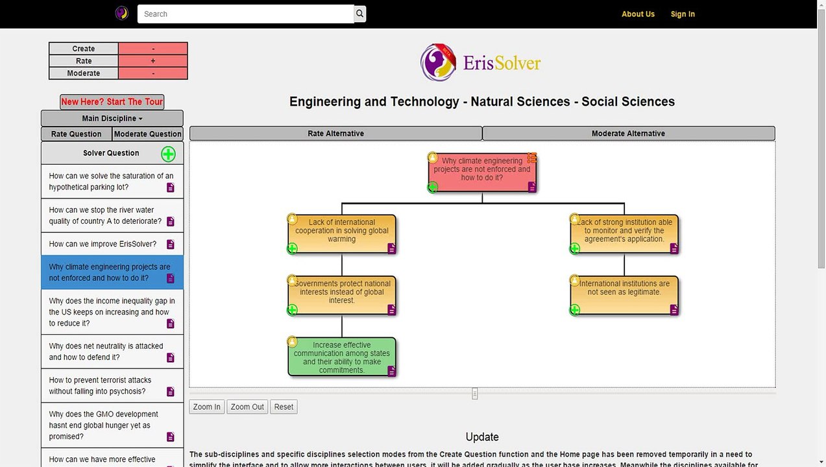The width and height of the screenshot is (826, 467).
Task: Open document icon on 'Lack of international cooperation' node
Action: click(x=392, y=248)
